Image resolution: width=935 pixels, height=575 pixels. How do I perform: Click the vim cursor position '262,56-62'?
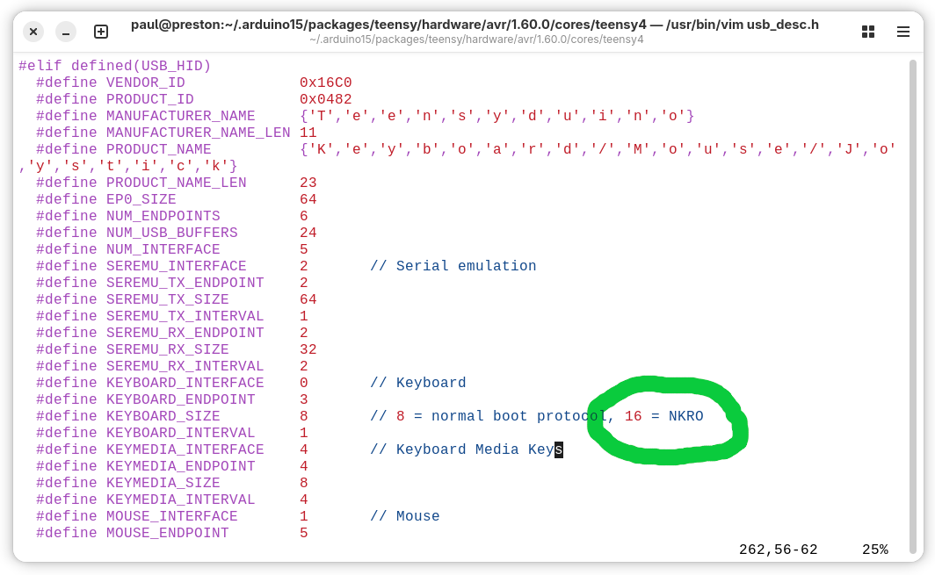[779, 550]
